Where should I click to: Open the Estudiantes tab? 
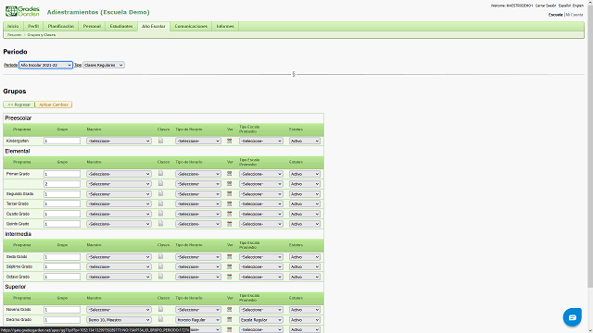(121, 27)
